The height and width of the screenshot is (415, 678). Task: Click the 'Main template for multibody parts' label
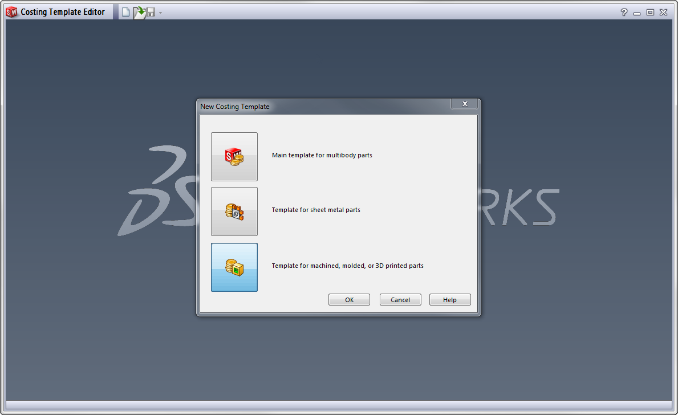322,155
